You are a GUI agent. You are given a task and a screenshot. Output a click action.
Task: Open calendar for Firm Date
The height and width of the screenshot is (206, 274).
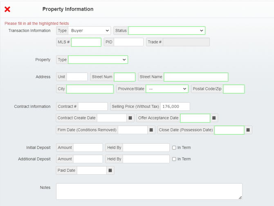tap(151, 130)
